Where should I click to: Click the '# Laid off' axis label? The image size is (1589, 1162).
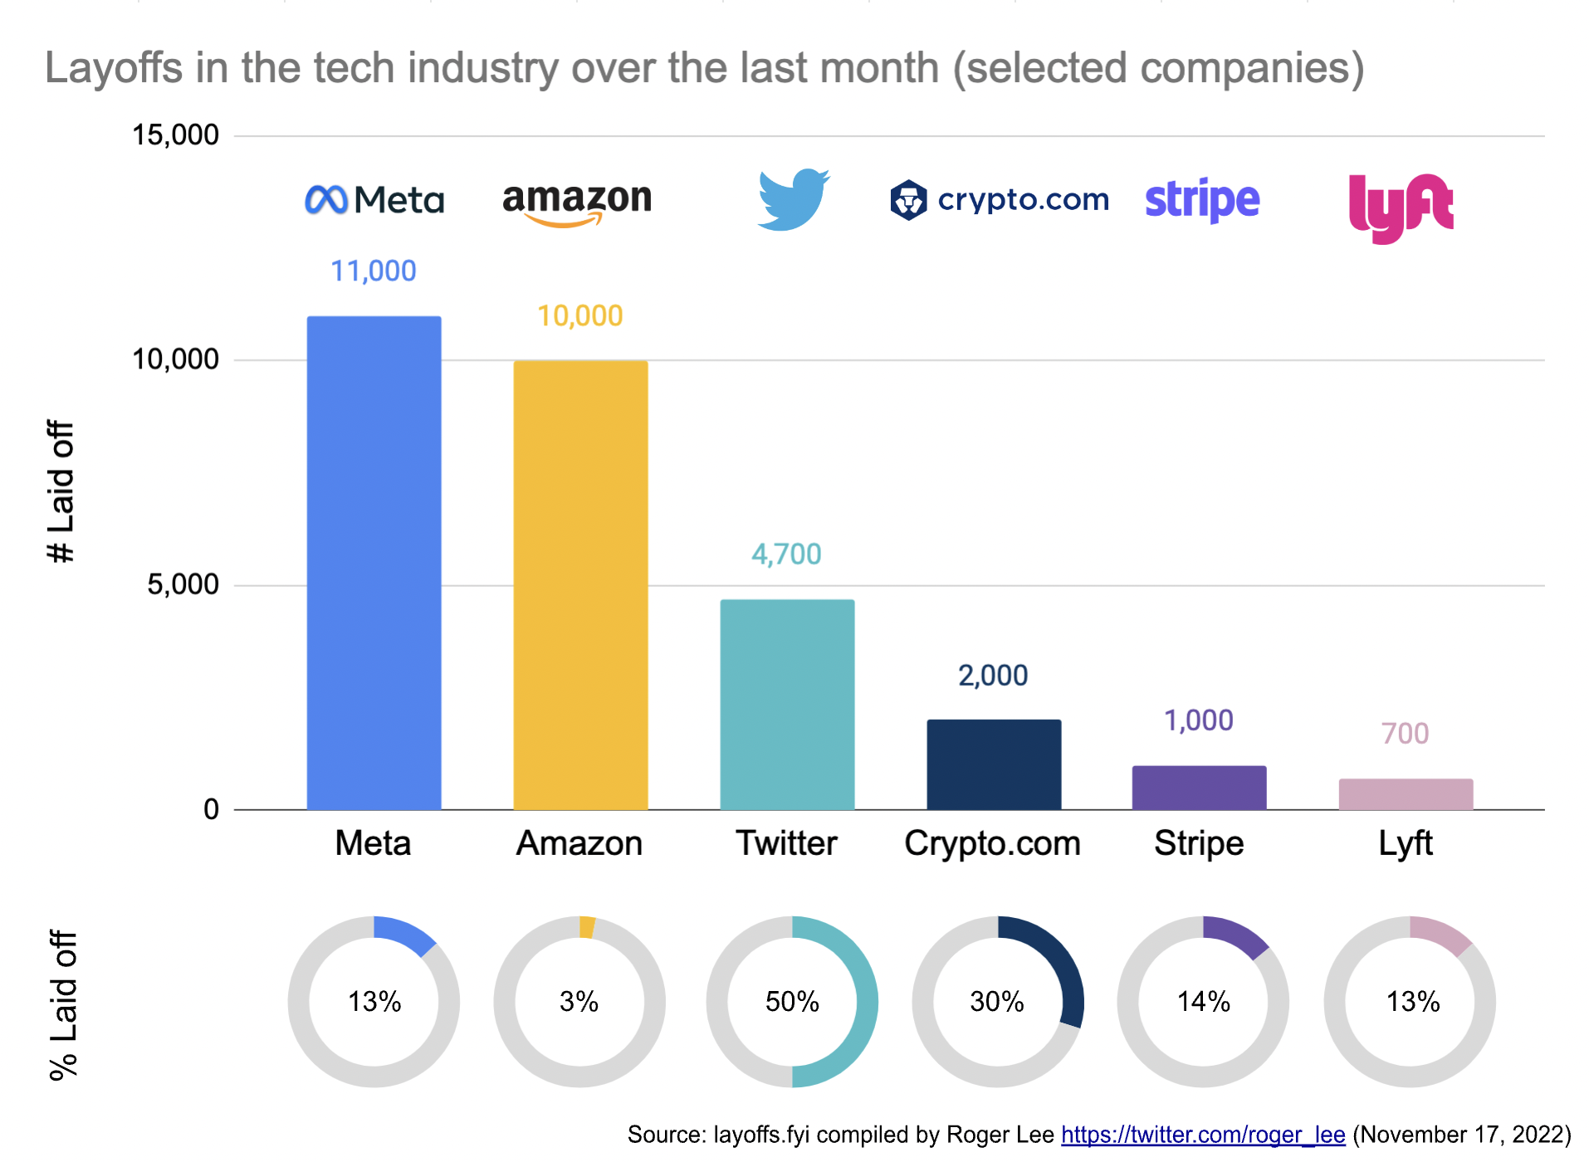coord(61,491)
